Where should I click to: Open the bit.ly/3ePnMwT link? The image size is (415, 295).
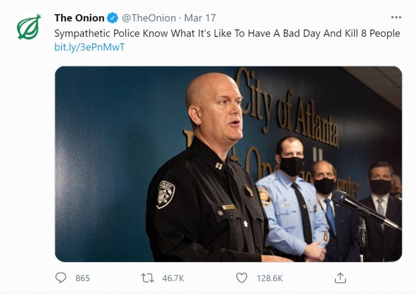click(x=90, y=47)
